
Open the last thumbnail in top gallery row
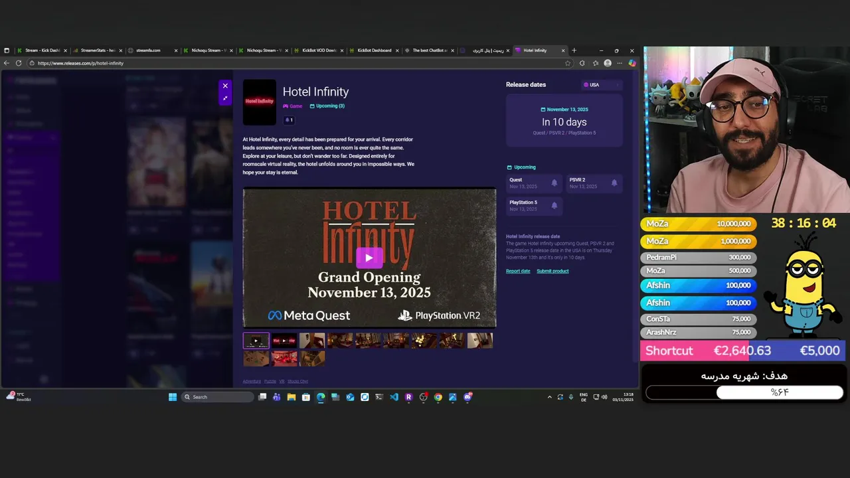479,341
